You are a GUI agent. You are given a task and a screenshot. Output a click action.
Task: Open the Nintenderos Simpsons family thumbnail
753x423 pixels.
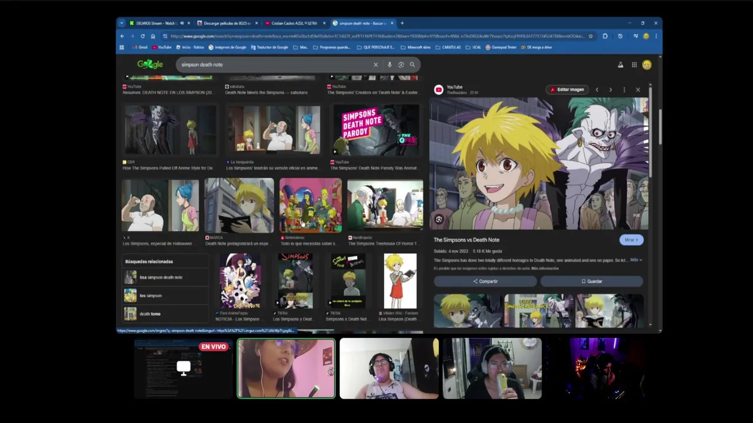click(x=311, y=205)
